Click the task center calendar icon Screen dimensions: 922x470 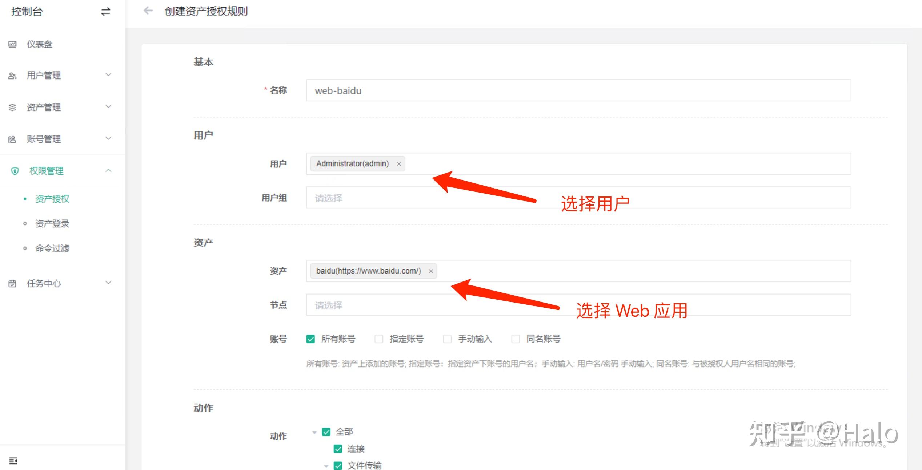point(12,283)
